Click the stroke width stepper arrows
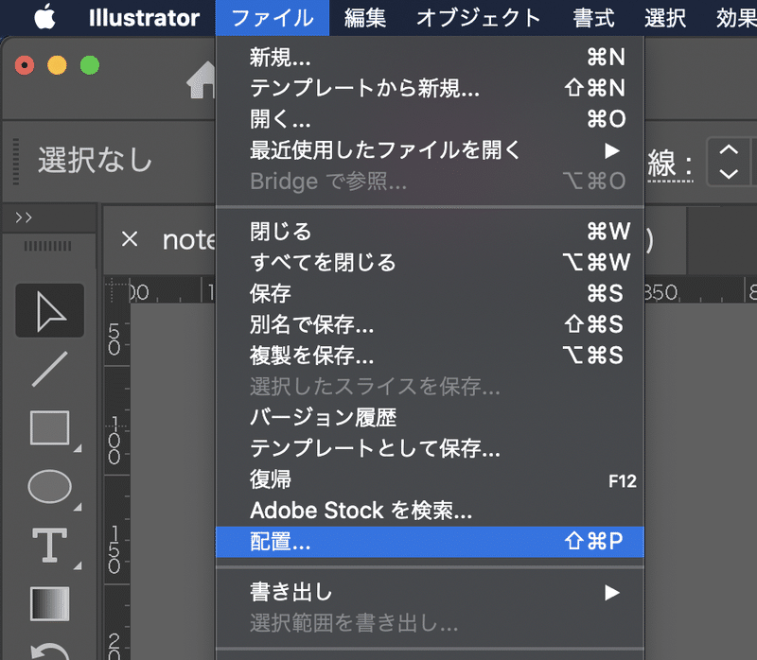757x660 pixels. pos(728,162)
